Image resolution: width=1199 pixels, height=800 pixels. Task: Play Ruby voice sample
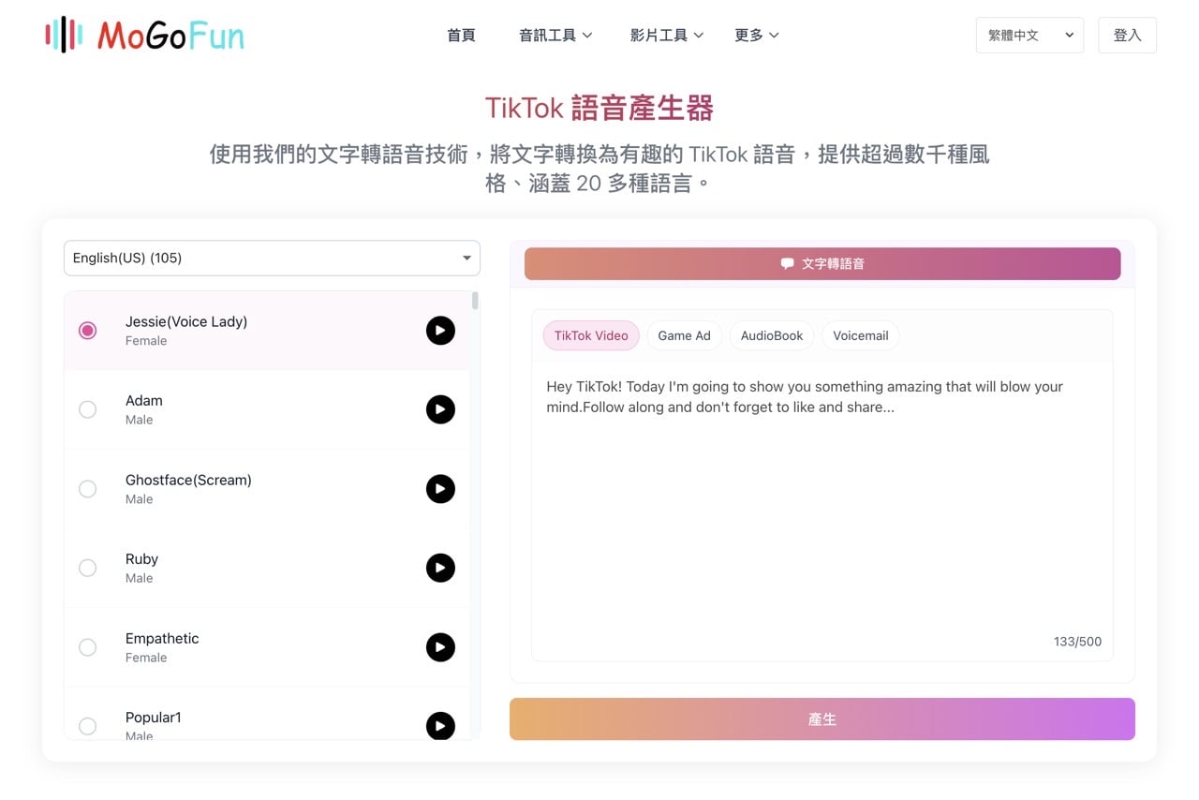[x=440, y=568]
